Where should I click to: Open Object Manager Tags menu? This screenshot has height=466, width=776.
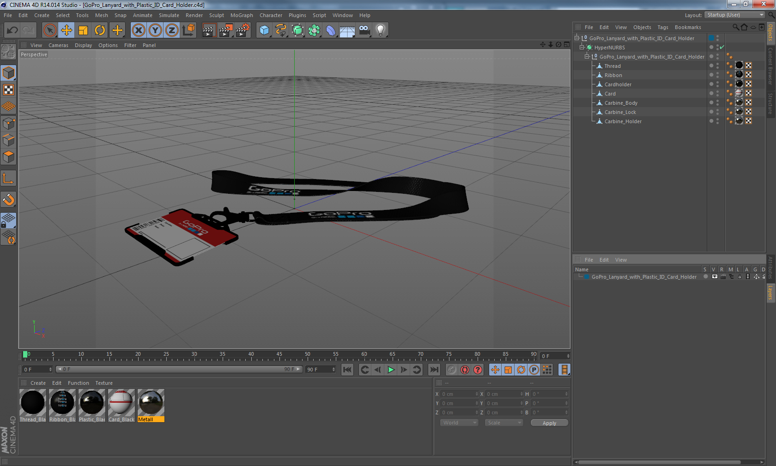click(x=663, y=27)
